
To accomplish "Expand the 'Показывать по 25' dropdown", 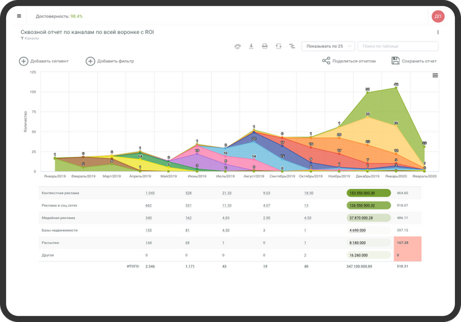I will tap(328, 46).
